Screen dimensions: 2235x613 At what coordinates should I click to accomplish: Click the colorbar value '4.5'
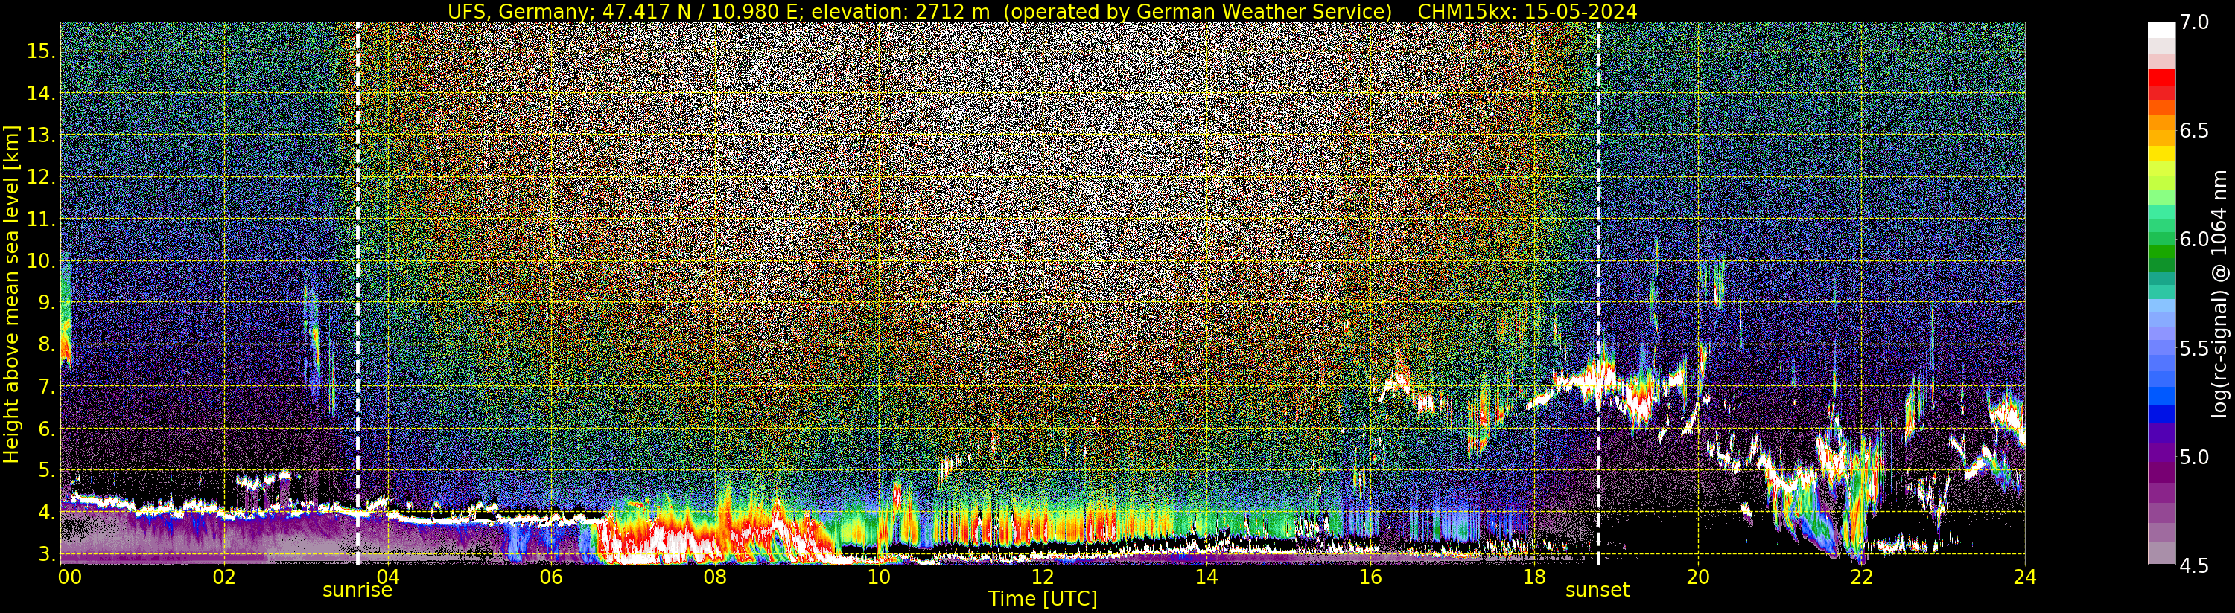[x=2194, y=565]
